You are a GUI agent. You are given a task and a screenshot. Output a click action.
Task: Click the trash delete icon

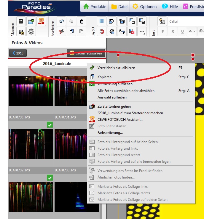click(81, 21)
